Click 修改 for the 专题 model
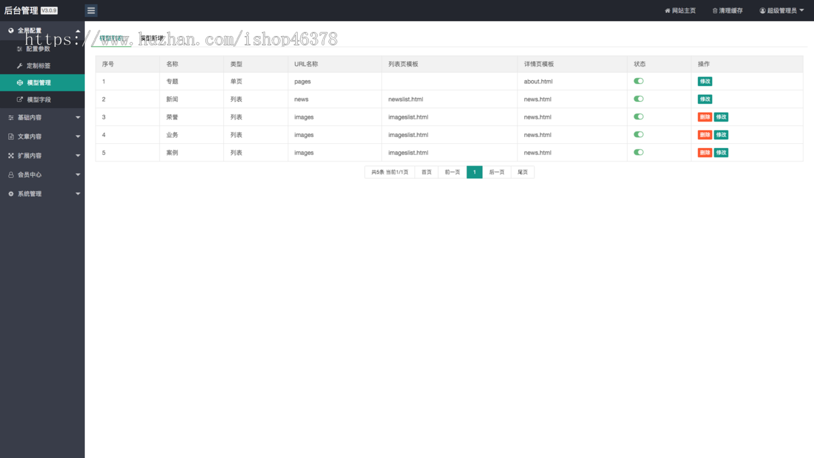This screenshot has width=814, height=458. pos(705,81)
